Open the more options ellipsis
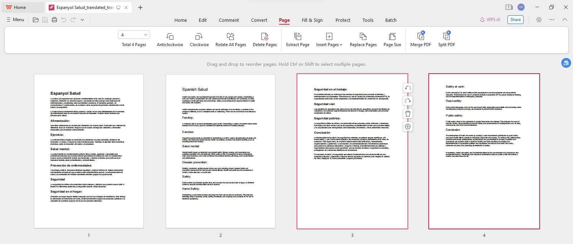The height and width of the screenshot is (244, 573). (x=552, y=20)
